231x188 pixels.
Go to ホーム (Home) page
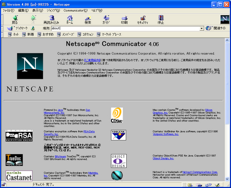coord(70,20)
